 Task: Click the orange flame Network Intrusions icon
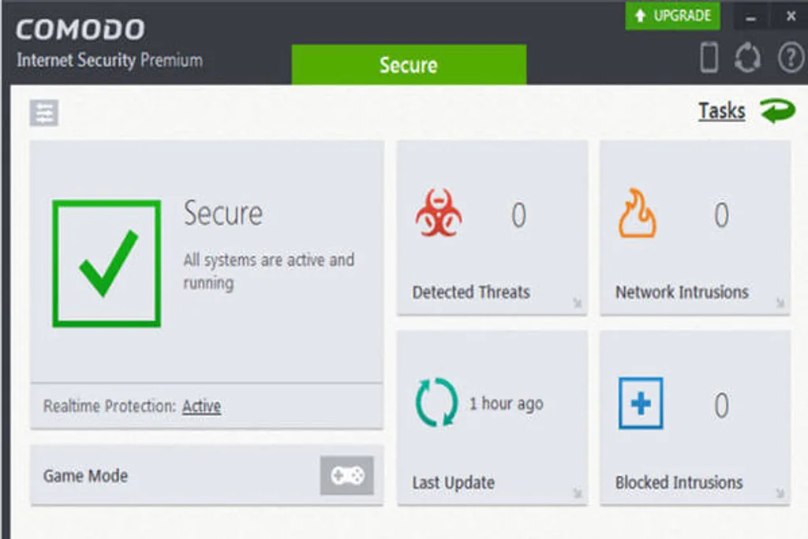point(638,213)
